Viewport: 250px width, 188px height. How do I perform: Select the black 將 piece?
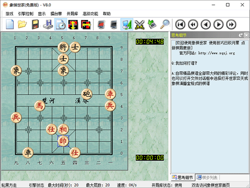click(63, 47)
